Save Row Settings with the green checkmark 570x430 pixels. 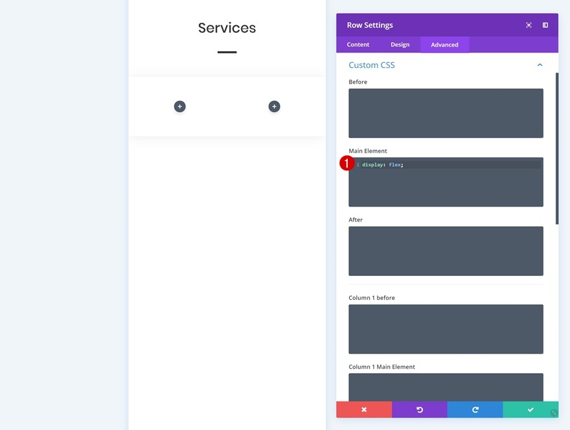[x=530, y=410]
